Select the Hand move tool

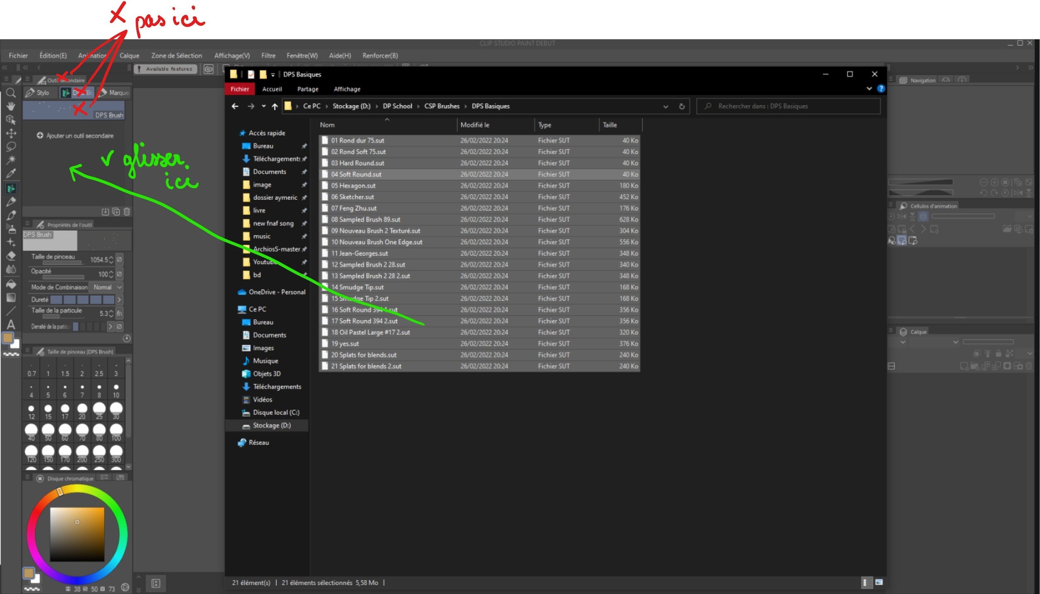[x=11, y=106]
